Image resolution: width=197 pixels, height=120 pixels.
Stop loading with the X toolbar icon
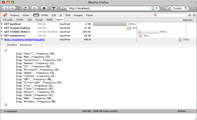pyautogui.click(x=34, y=8)
